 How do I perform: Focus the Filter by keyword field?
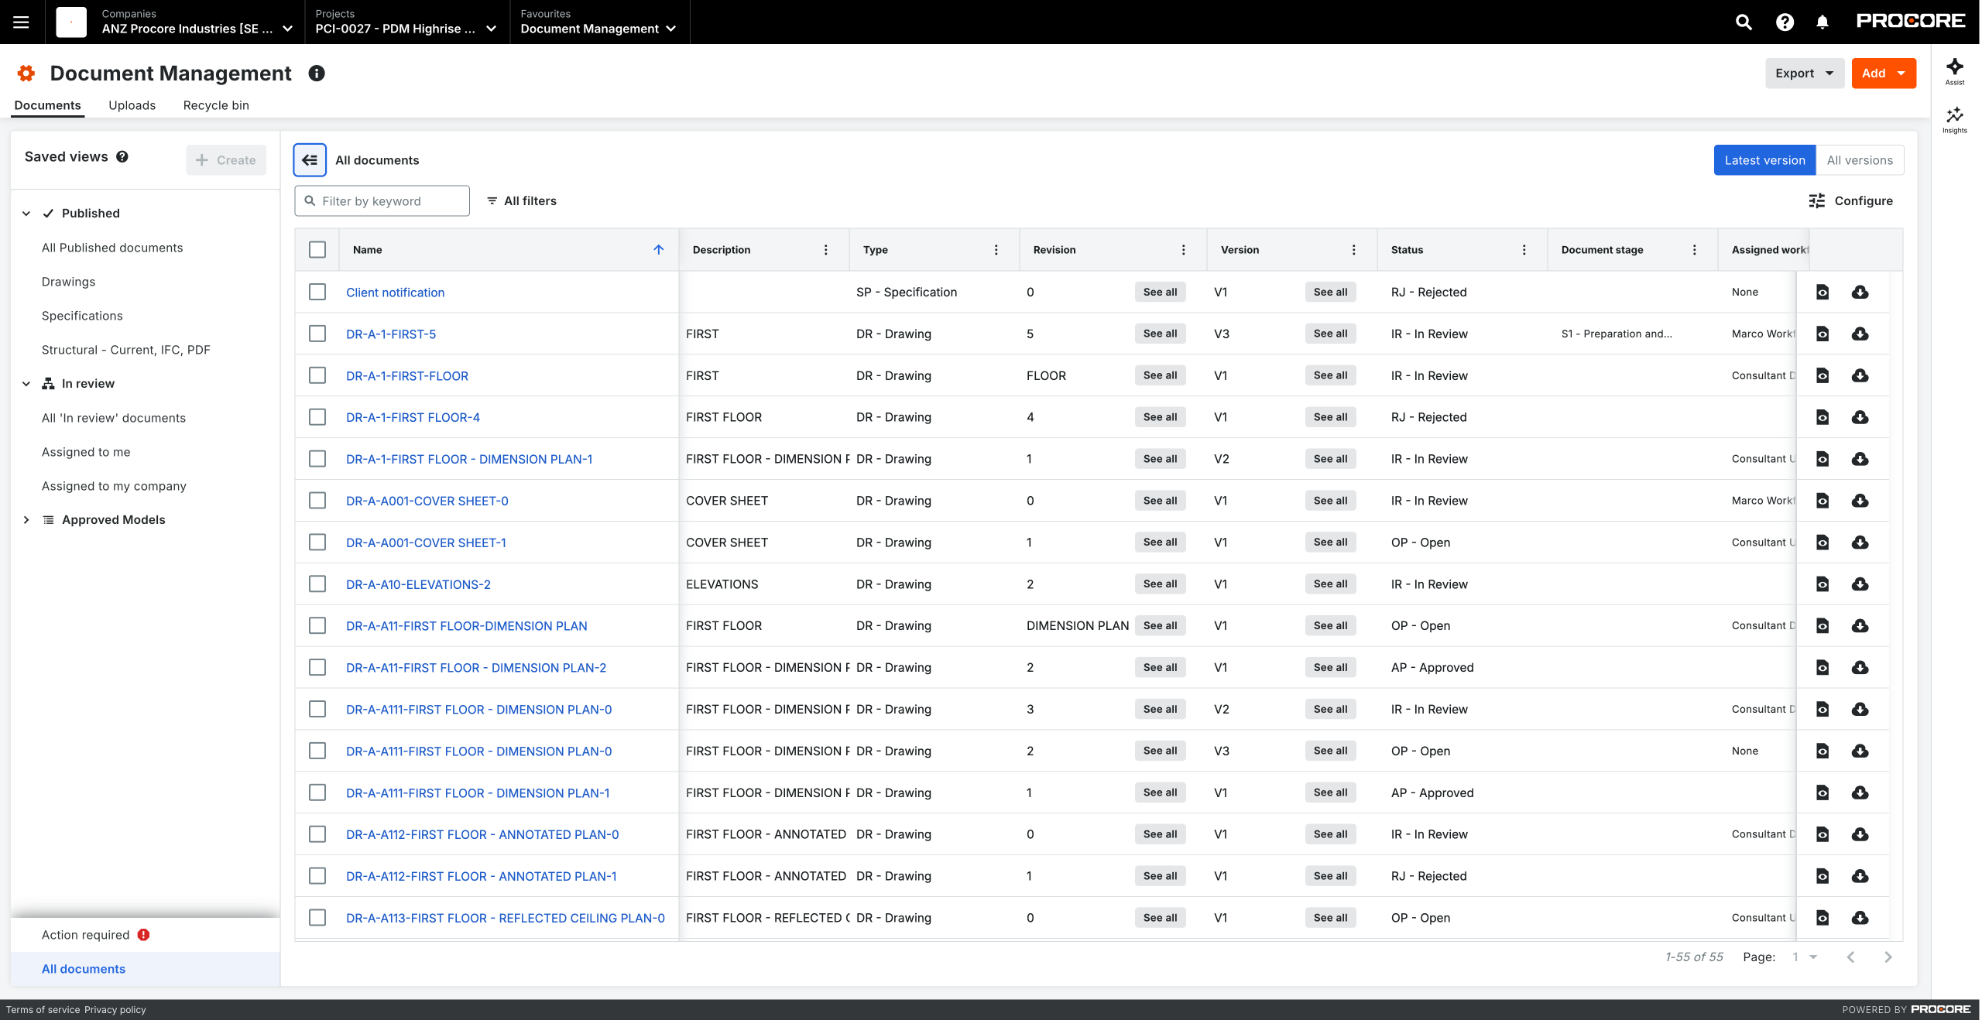point(382,200)
